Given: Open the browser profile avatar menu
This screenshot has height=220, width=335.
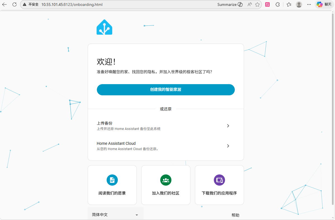Looking at the screenshot, I should click(299, 4).
